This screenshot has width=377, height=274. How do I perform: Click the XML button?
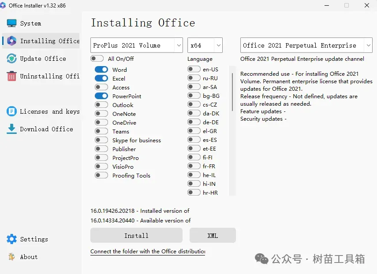pyautogui.click(x=213, y=235)
